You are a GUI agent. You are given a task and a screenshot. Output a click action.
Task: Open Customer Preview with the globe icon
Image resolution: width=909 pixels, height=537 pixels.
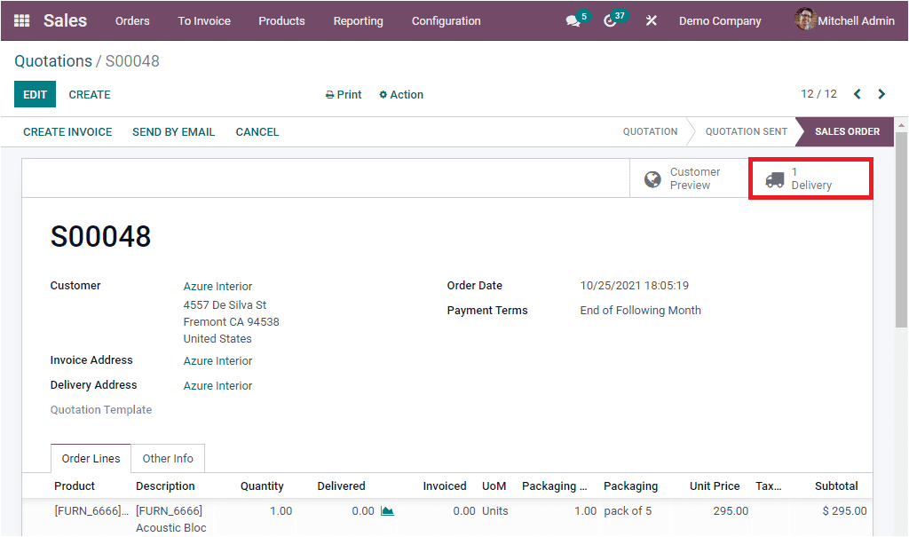pyautogui.click(x=688, y=178)
